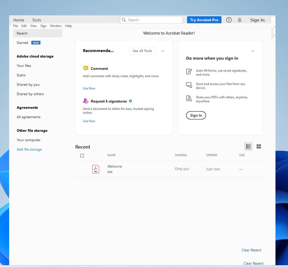Click the Try Acrobat Pro button
288x267 pixels.
(204, 20)
